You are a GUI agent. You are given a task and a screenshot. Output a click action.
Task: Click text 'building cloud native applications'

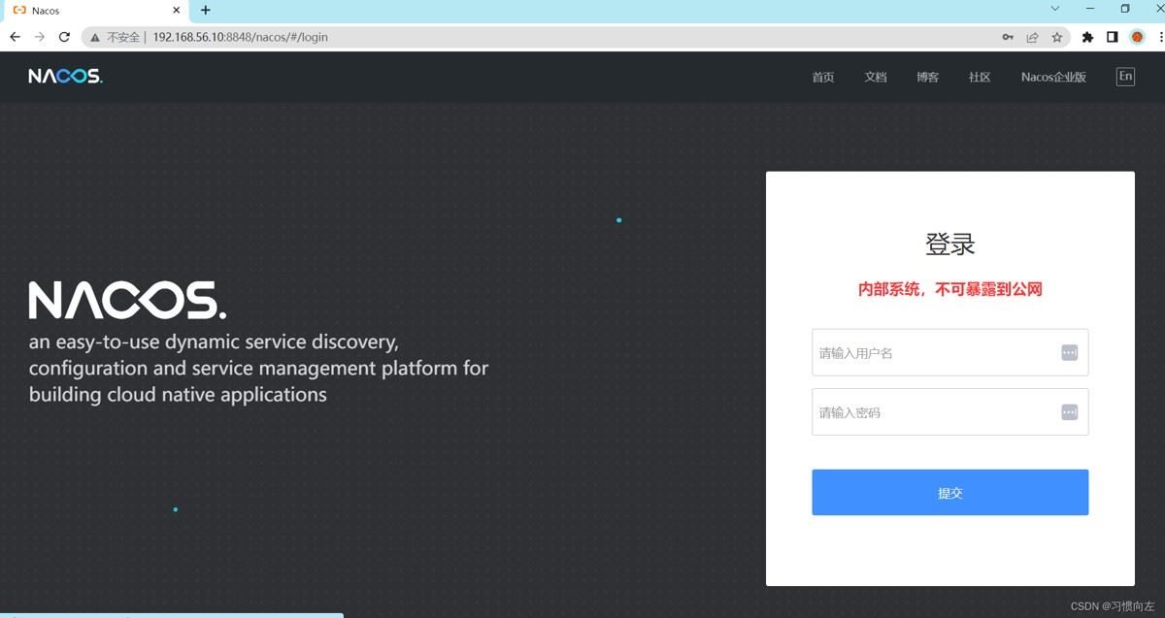pyautogui.click(x=178, y=395)
